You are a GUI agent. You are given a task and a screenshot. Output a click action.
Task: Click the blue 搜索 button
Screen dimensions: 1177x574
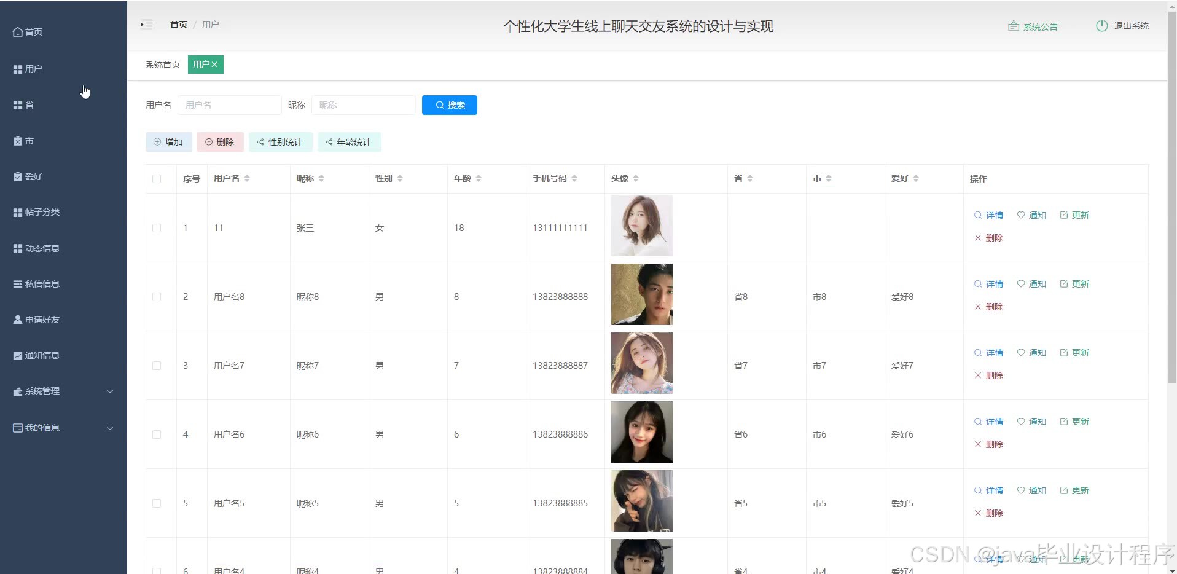click(450, 105)
